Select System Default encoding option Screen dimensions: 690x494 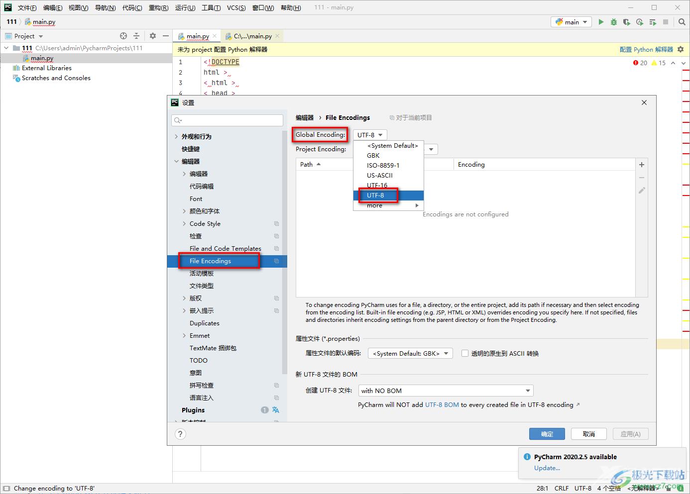tap(388, 145)
